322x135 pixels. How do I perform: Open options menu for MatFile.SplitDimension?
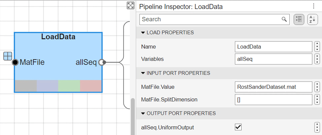point(317,99)
